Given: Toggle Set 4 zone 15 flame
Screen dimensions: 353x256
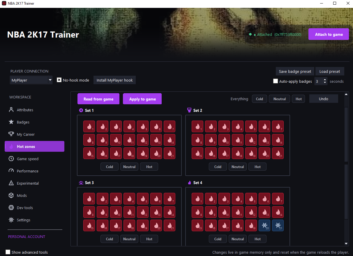Looking at the screenshot, I should coord(197,225).
